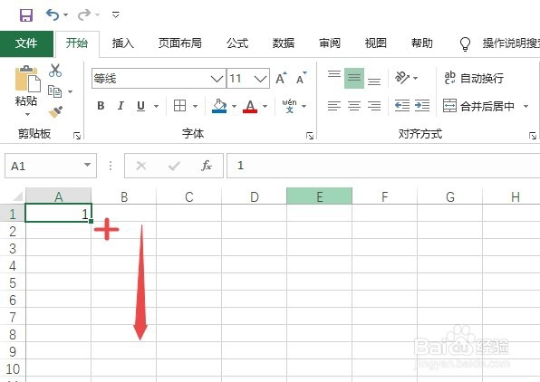Switch to the 公式 ribbon tab
The width and height of the screenshot is (540, 382).
pos(237,43)
